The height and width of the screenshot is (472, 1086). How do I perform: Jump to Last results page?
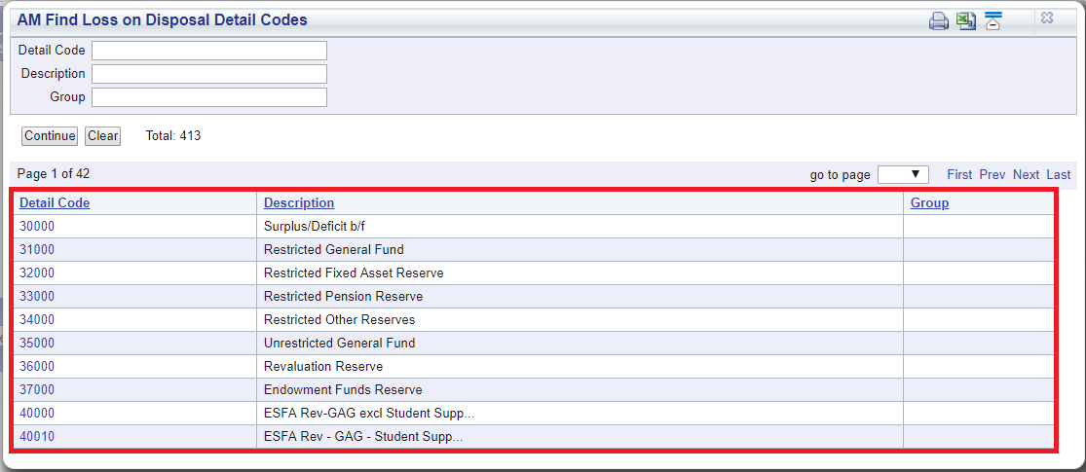[1059, 175]
